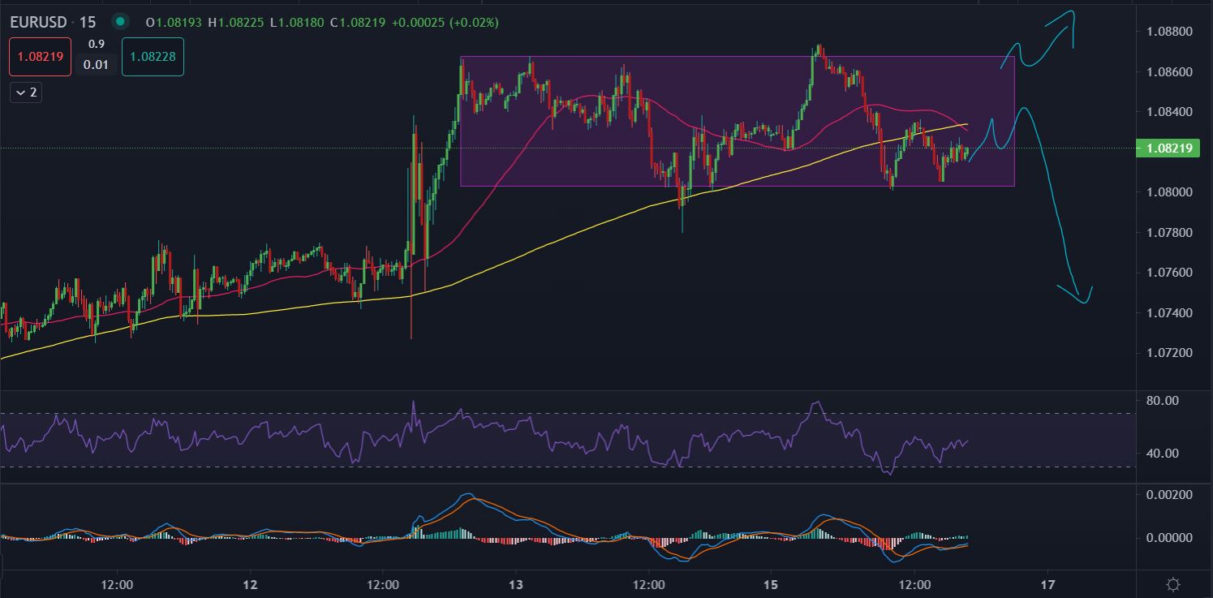The width and height of the screenshot is (1213, 598).
Task: Click the 1.07400 price axis label
Action: (1169, 313)
